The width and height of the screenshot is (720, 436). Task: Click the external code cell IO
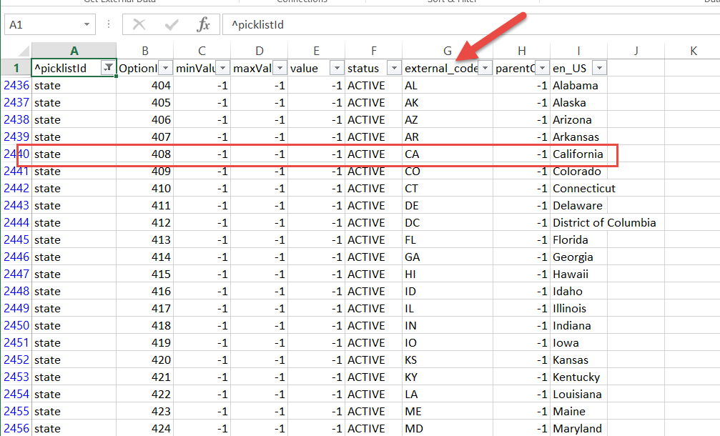click(x=448, y=343)
